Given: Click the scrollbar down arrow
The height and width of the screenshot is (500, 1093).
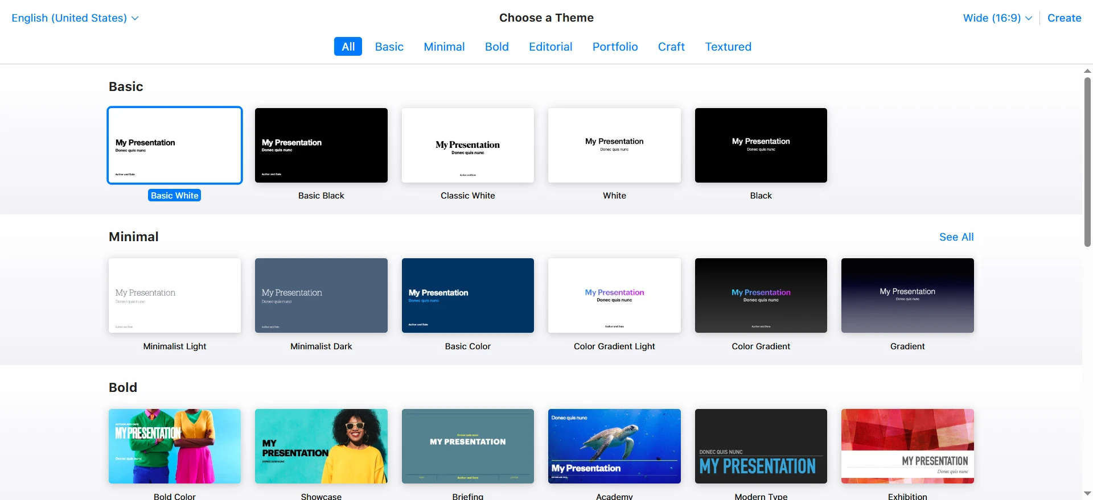Looking at the screenshot, I should [1087, 494].
